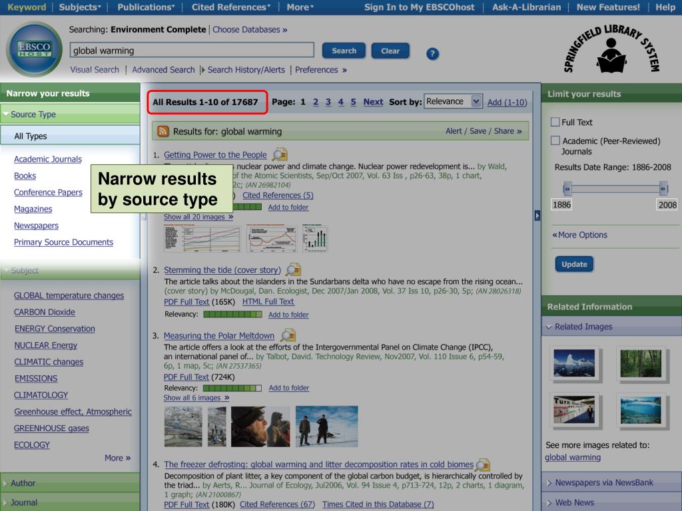The image size is (682, 511).
Task: Open Ask-A-Librarian
Action: point(526,7)
